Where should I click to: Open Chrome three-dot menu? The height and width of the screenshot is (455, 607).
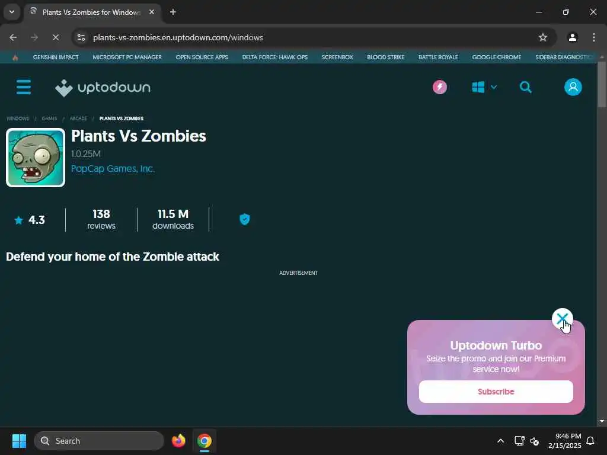point(593,37)
